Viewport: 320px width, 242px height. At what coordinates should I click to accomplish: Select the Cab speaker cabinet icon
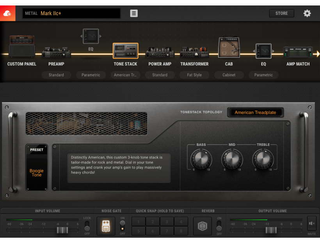pos(229,49)
